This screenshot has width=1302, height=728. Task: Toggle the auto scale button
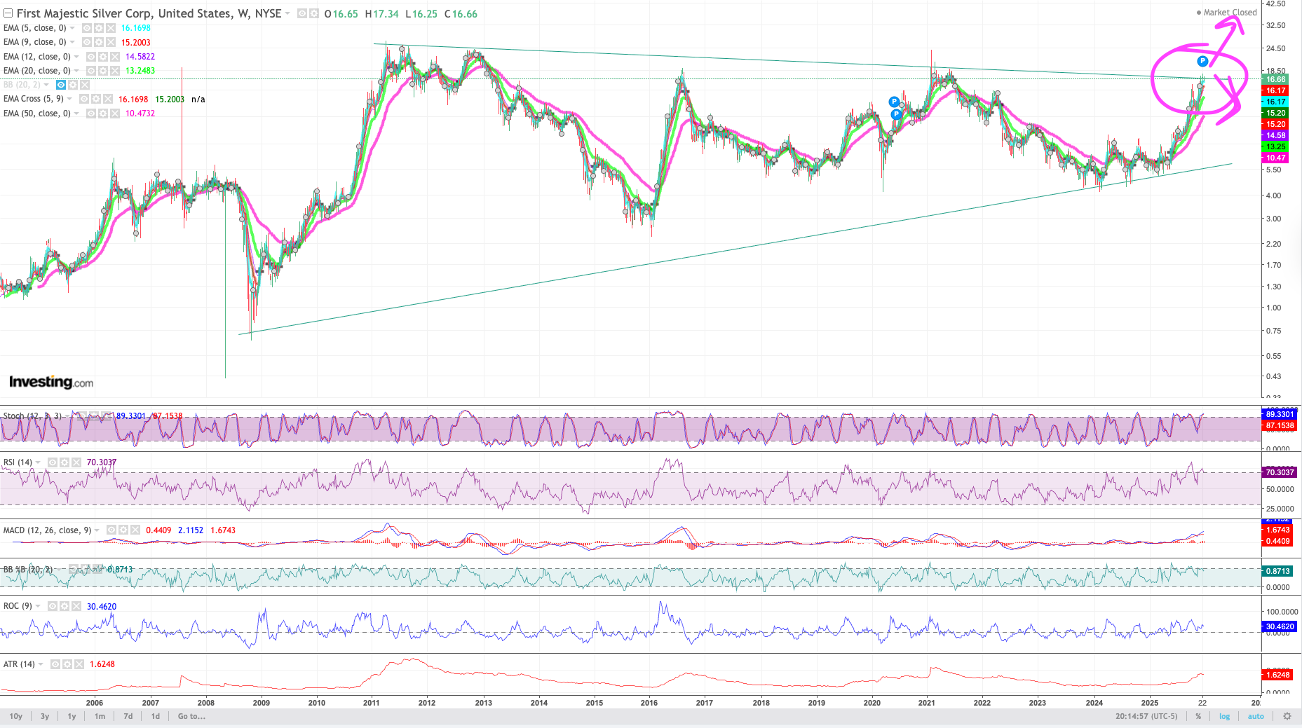(x=1256, y=716)
